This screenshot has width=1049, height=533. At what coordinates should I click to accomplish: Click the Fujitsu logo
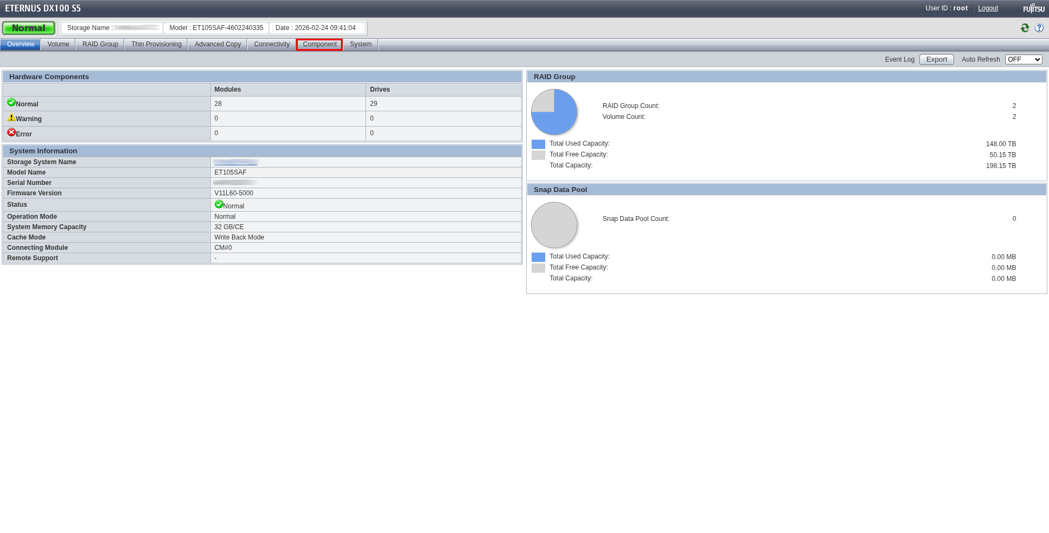(1034, 8)
